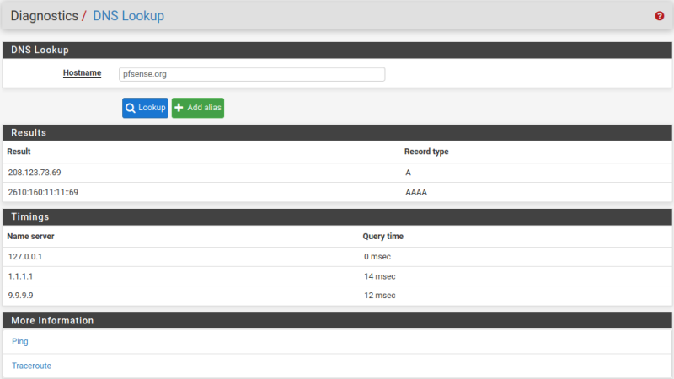Image resolution: width=674 pixels, height=379 pixels.
Task: Click the Add alias button
Action: (x=198, y=108)
